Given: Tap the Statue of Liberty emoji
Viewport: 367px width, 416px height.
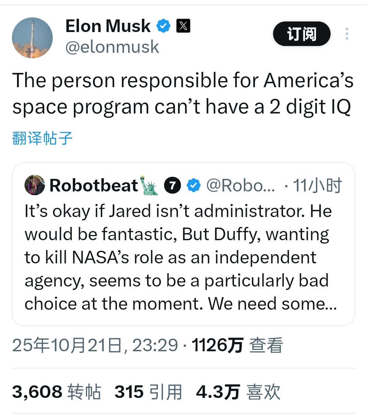Looking at the screenshot, I should pos(149,185).
